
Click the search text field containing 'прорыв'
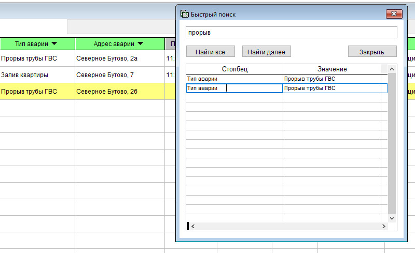pyautogui.click(x=291, y=33)
